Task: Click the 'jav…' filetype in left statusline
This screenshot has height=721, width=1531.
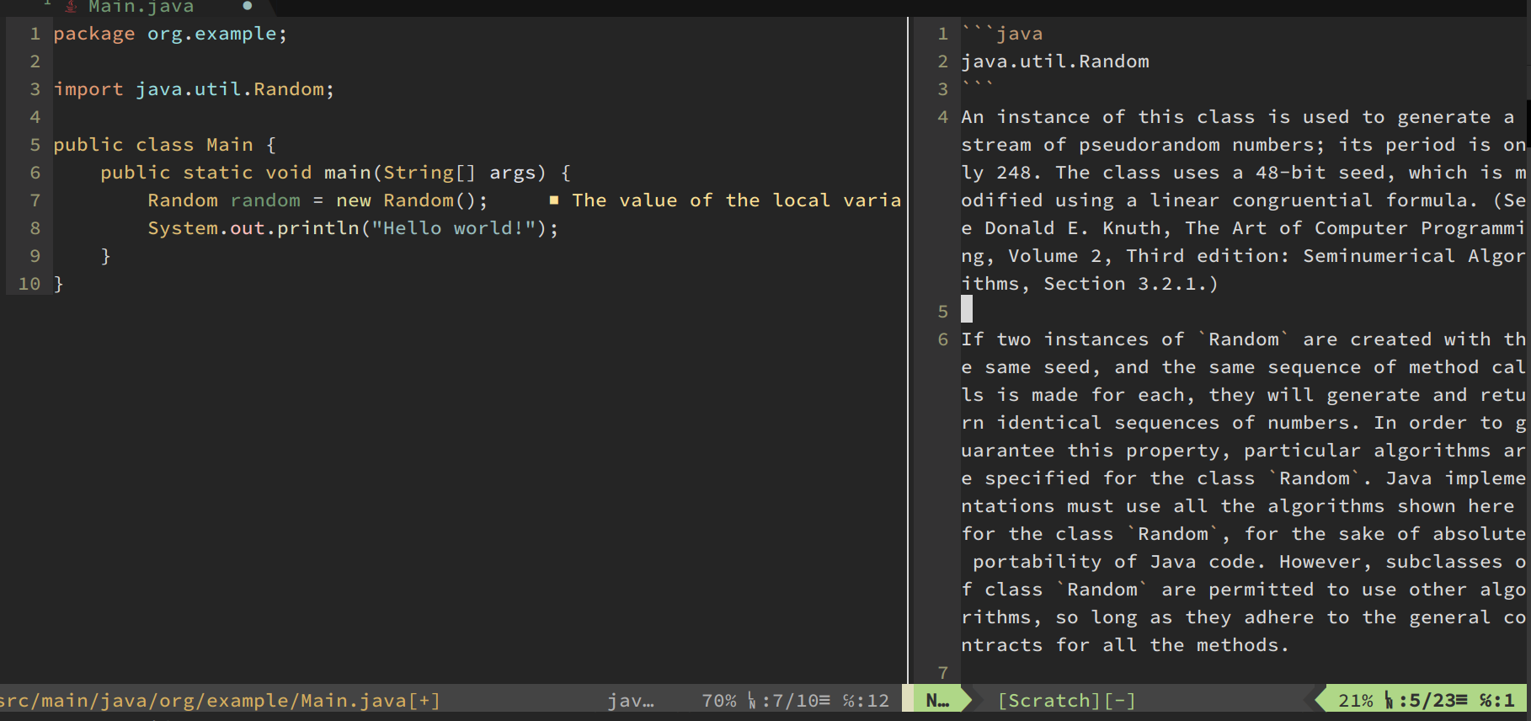Action: coord(631,701)
